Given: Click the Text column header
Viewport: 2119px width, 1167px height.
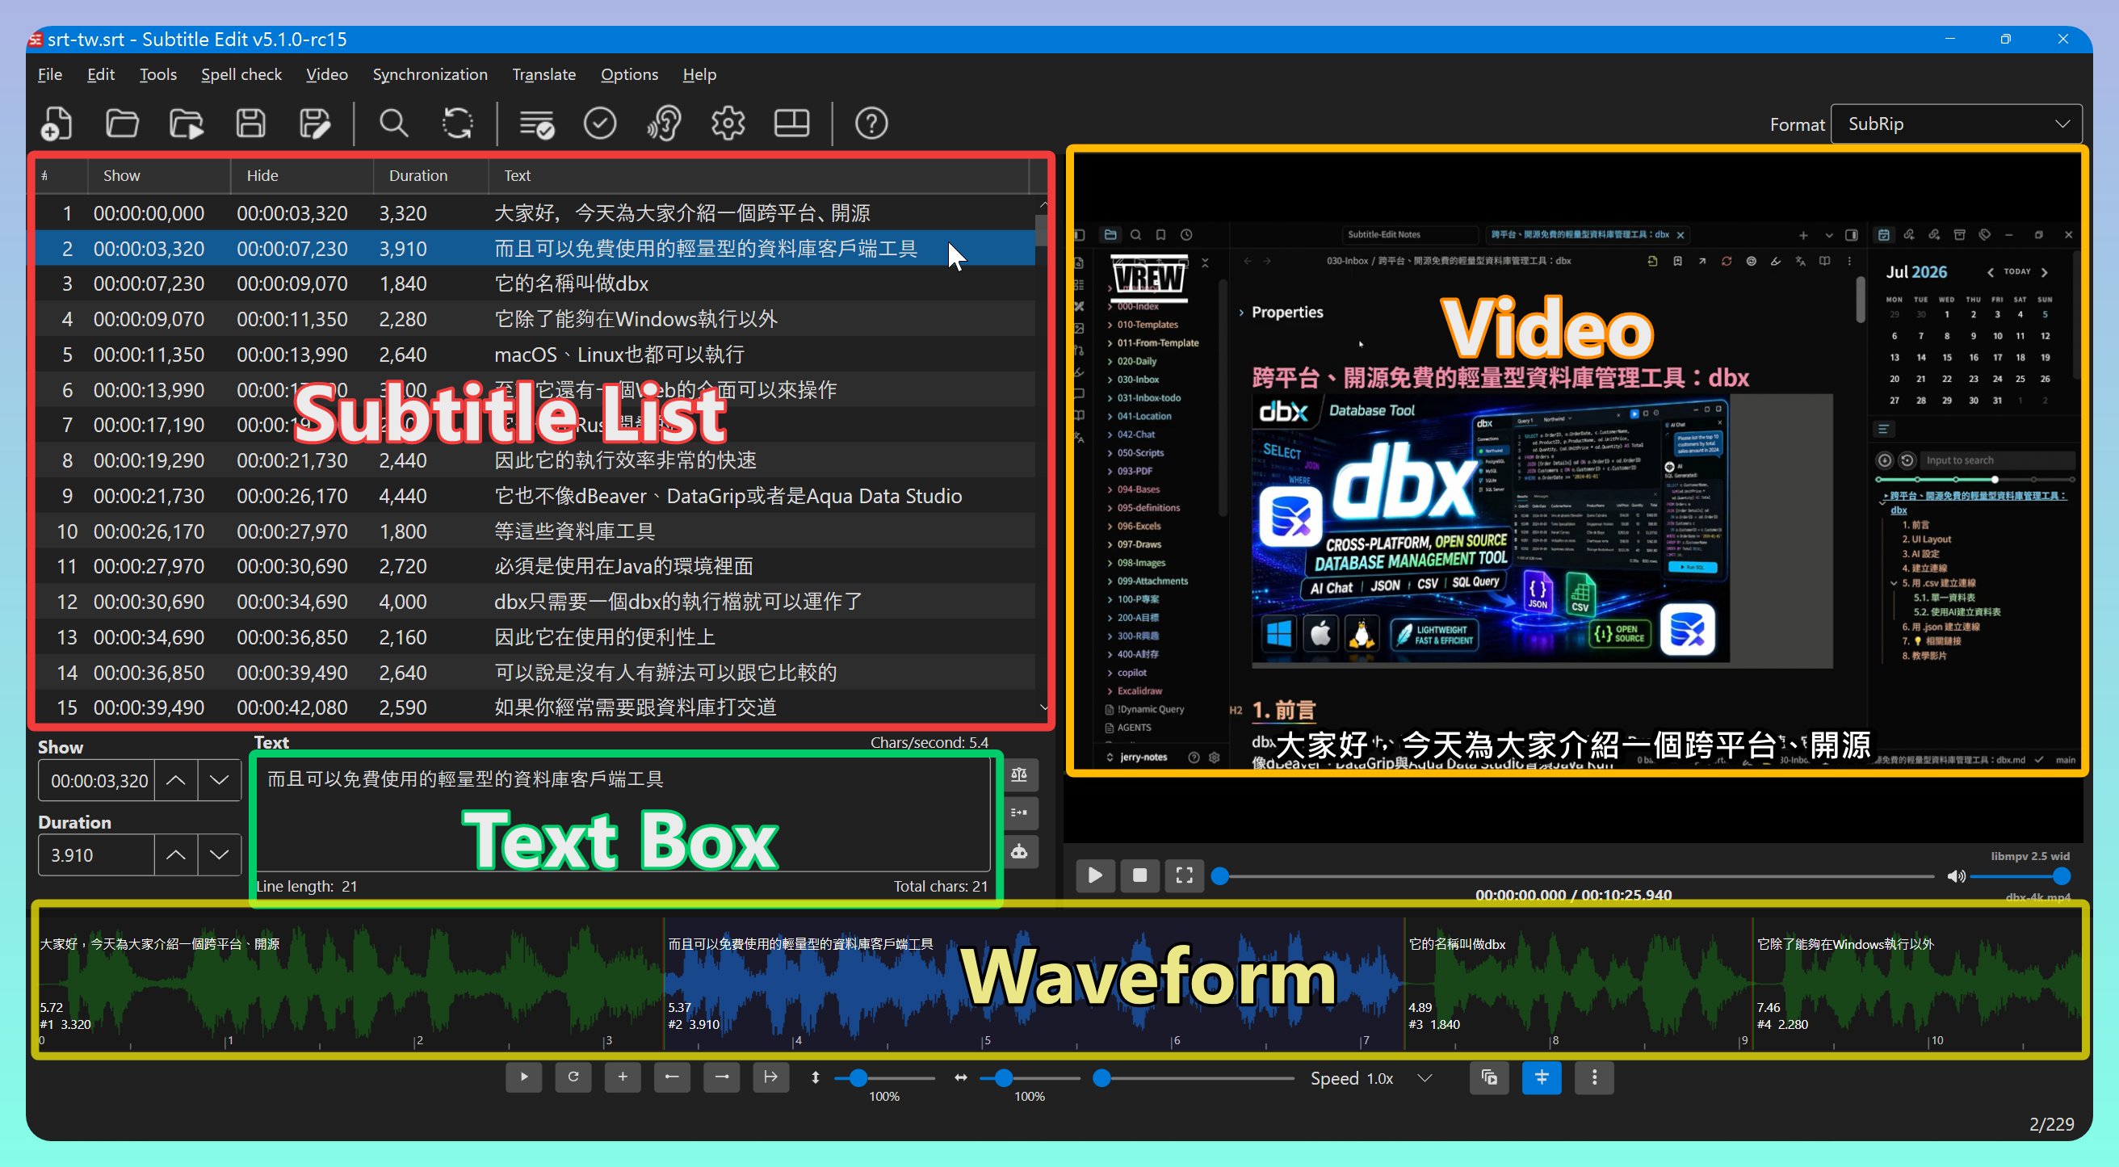Looking at the screenshot, I should click(758, 175).
